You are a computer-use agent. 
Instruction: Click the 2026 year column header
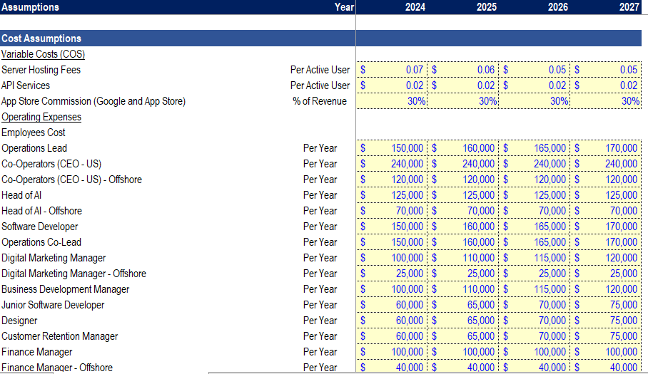[x=558, y=7]
